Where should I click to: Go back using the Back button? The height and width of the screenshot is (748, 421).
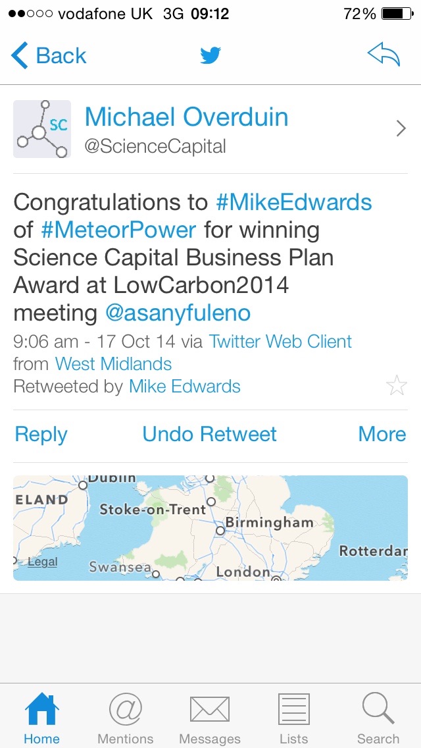click(x=49, y=56)
